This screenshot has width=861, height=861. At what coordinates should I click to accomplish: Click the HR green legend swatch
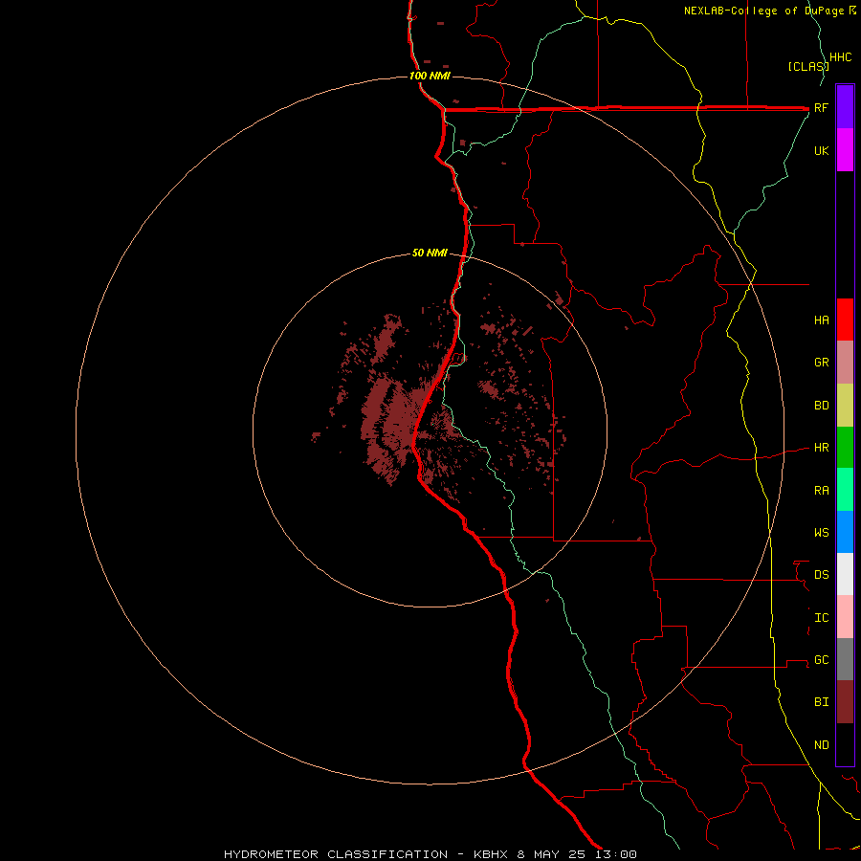[x=845, y=448]
